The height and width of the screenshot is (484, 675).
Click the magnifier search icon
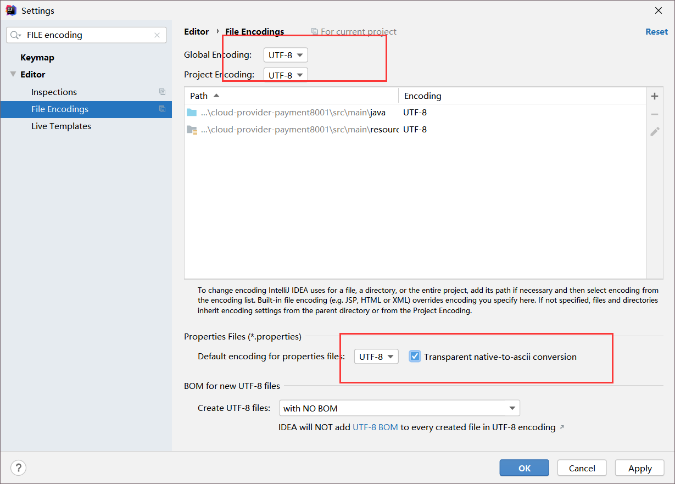pyautogui.click(x=16, y=35)
